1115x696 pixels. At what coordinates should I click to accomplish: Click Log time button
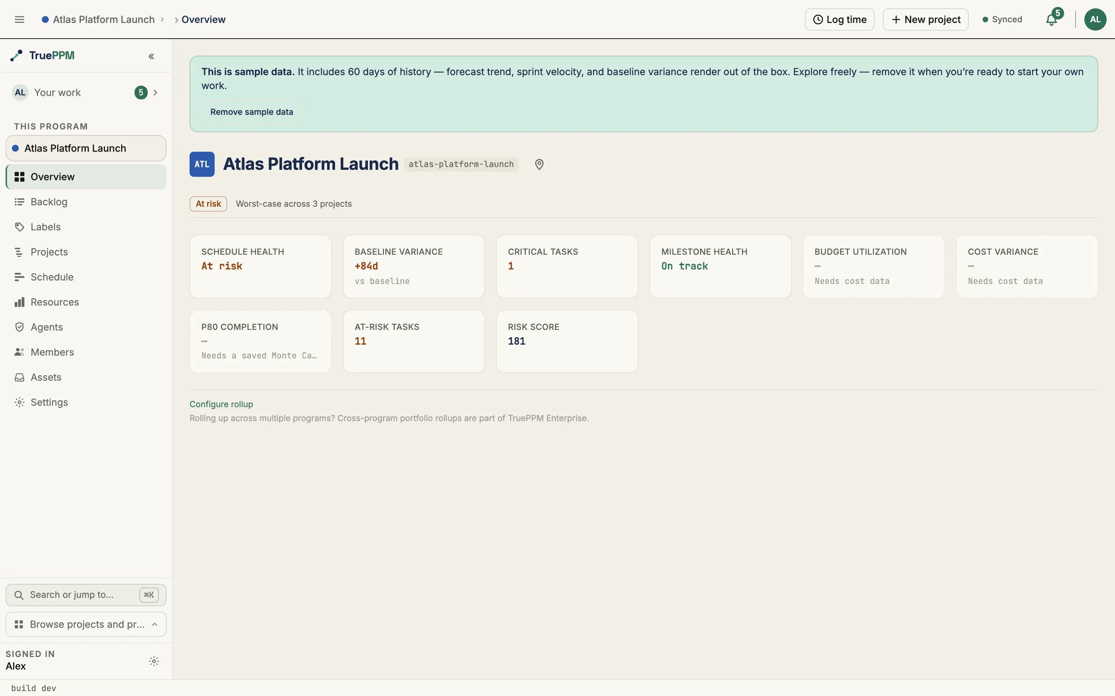point(839,19)
